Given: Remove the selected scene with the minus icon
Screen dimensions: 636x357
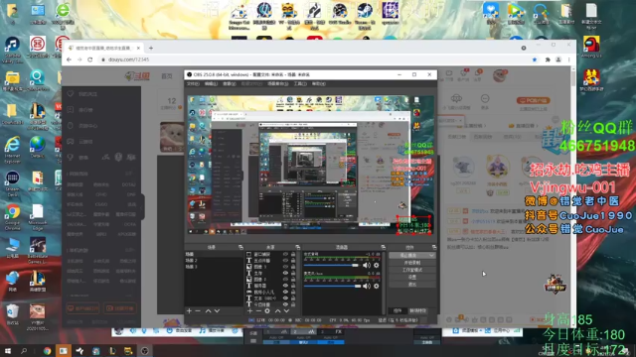Looking at the screenshot, I should coord(198,310).
